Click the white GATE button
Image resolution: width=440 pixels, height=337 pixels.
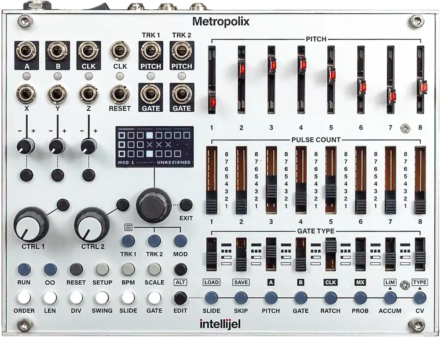154,298
